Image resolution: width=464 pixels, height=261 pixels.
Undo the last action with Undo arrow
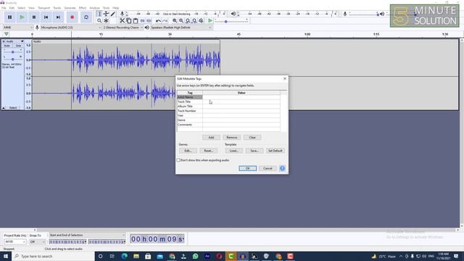(x=158, y=21)
